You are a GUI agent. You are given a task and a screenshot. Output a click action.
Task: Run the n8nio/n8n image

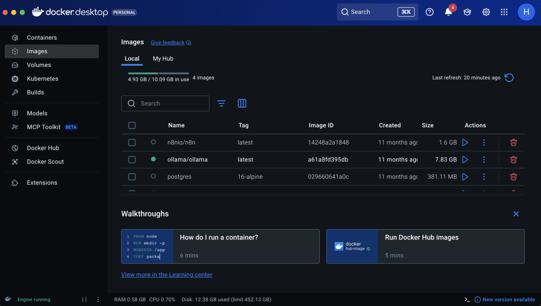tap(465, 142)
